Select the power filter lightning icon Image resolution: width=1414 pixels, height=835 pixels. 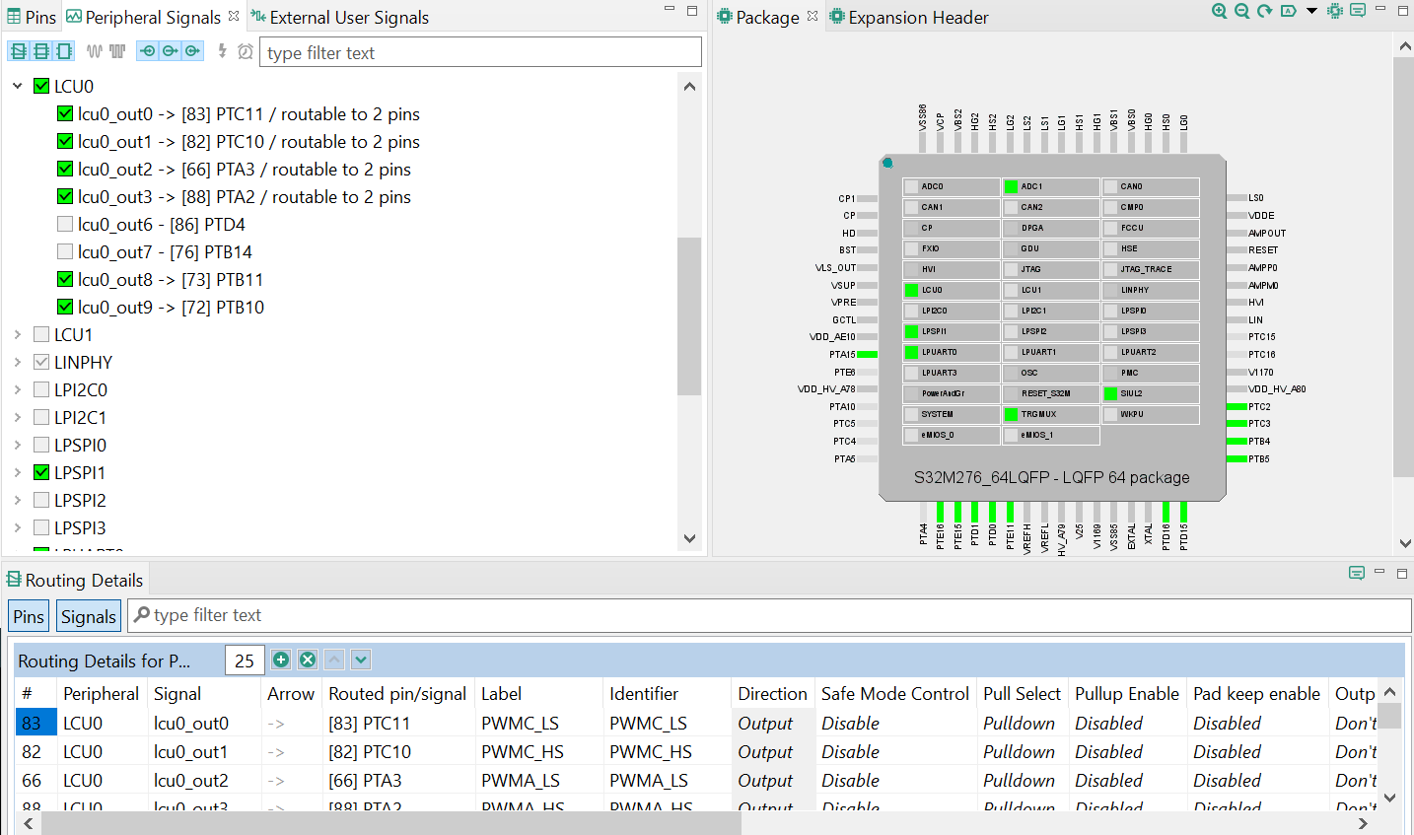point(222,50)
